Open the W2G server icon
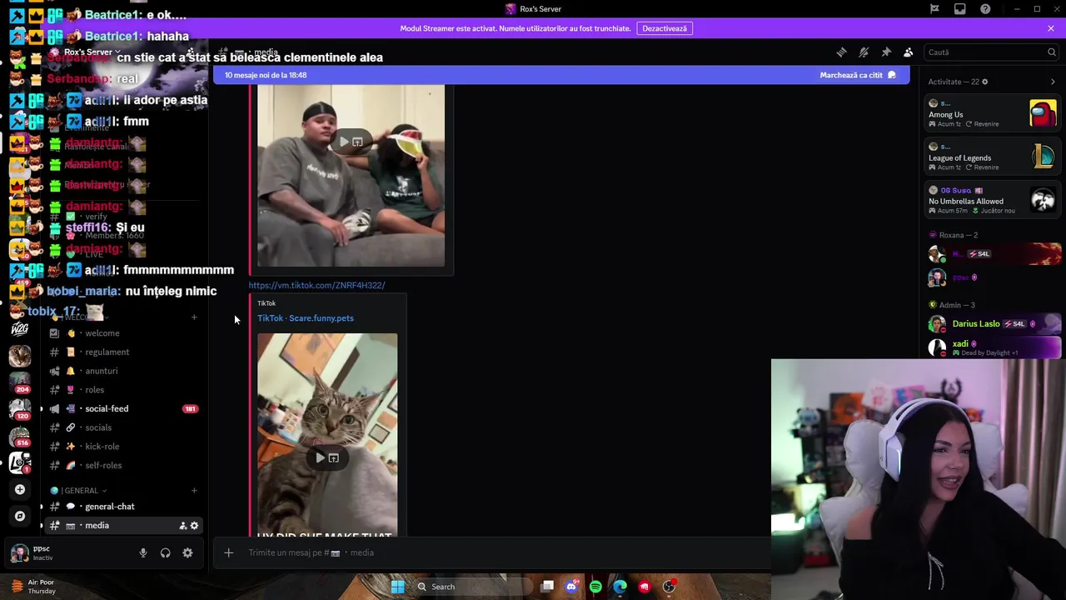Screen dimensions: 1066x600 tap(20, 330)
